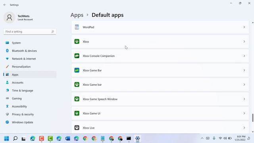This screenshot has height=143, width=254.
Task: Click the Default apps heading
Action: (108, 15)
